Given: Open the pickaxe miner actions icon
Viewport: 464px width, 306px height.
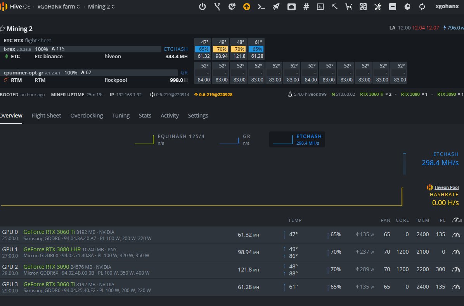Looking at the screenshot, I should [334, 7].
